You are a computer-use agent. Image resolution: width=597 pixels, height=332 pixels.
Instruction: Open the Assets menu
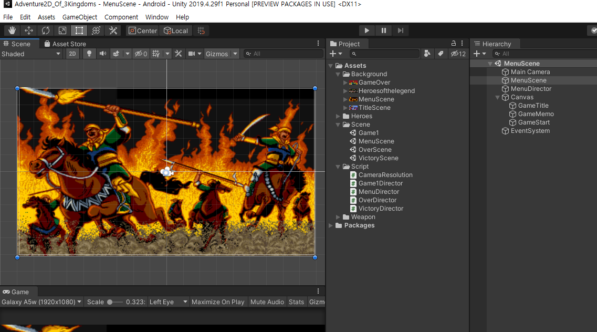46,17
